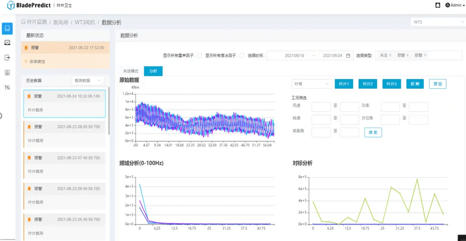Click the 桨距角 maximum input field
466x241 pixels.
point(349,133)
